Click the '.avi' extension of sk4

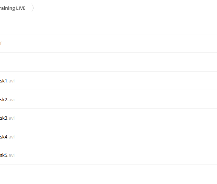(x=11, y=137)
